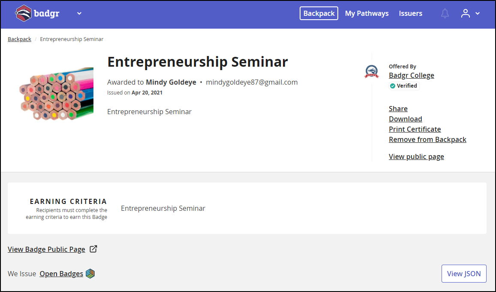Screen dimensions: 496x292
Task: Click the external link icon
Action: (93, 249)
